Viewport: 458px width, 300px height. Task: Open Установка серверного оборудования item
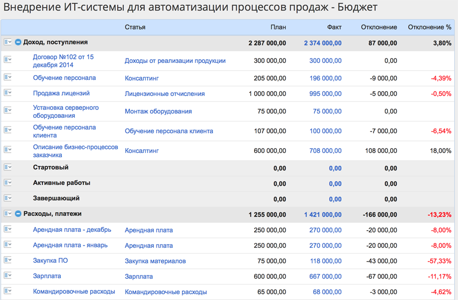coord(66,111)
